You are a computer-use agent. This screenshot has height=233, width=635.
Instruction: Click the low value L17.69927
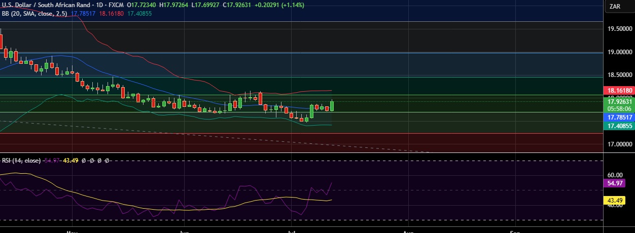205,5
